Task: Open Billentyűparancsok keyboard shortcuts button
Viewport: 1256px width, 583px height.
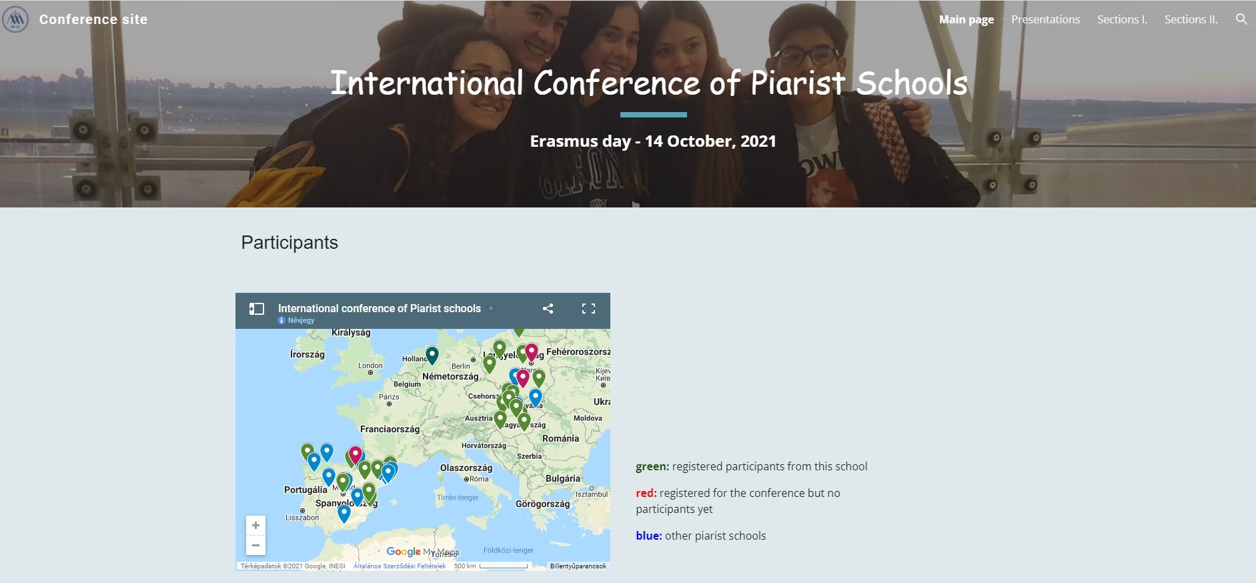Action: click(578, 566)
